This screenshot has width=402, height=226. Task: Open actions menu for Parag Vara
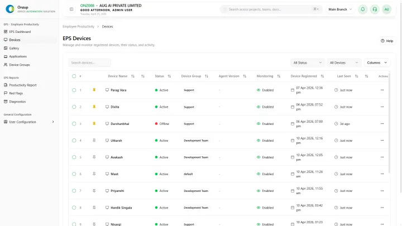click(382, 90)
